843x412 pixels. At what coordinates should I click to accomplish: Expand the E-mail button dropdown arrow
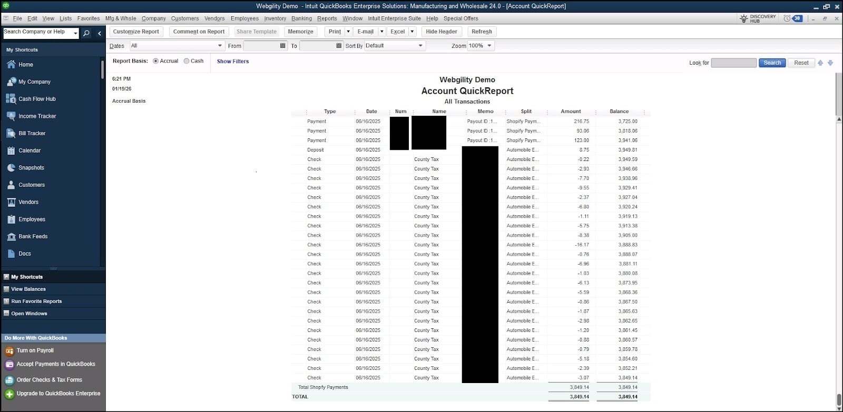[x=382, y=32]
